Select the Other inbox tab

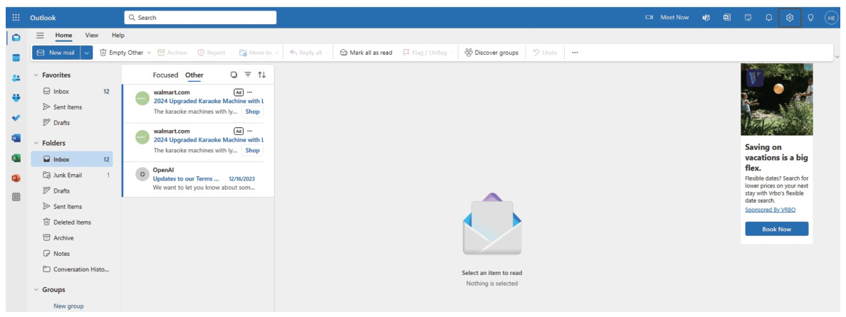[x=194, y=75]
